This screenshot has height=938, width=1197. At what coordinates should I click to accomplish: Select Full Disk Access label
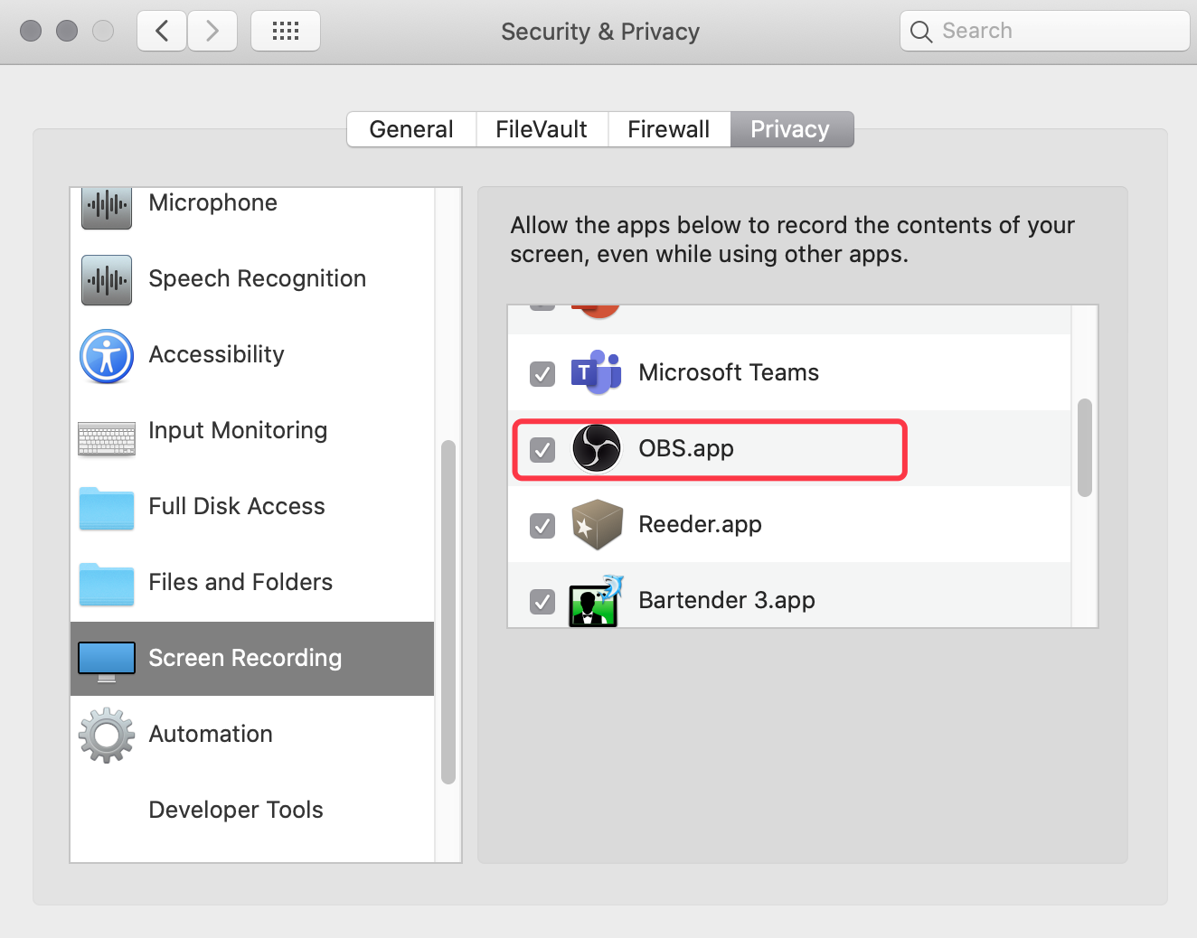click(x=236, y=506)
